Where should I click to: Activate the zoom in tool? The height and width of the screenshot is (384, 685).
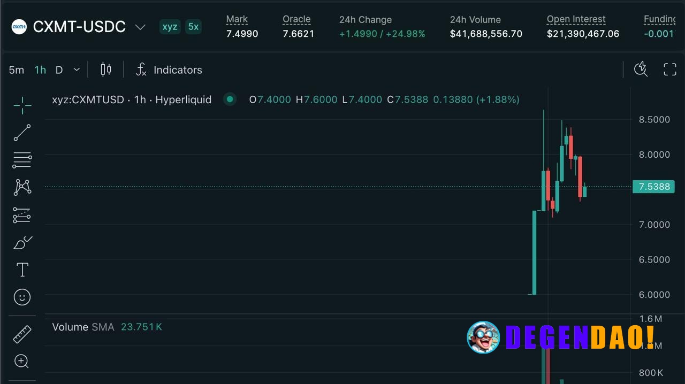[x=21, y=362]
